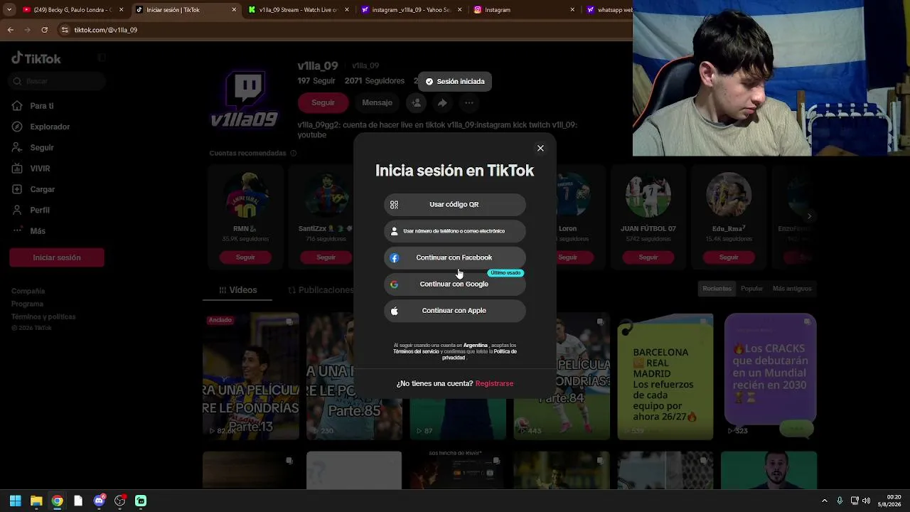The width and height of the screenshot is (910, 512).
Task: Show next recommended accounts arrow
Action: (x=809, y=216)
